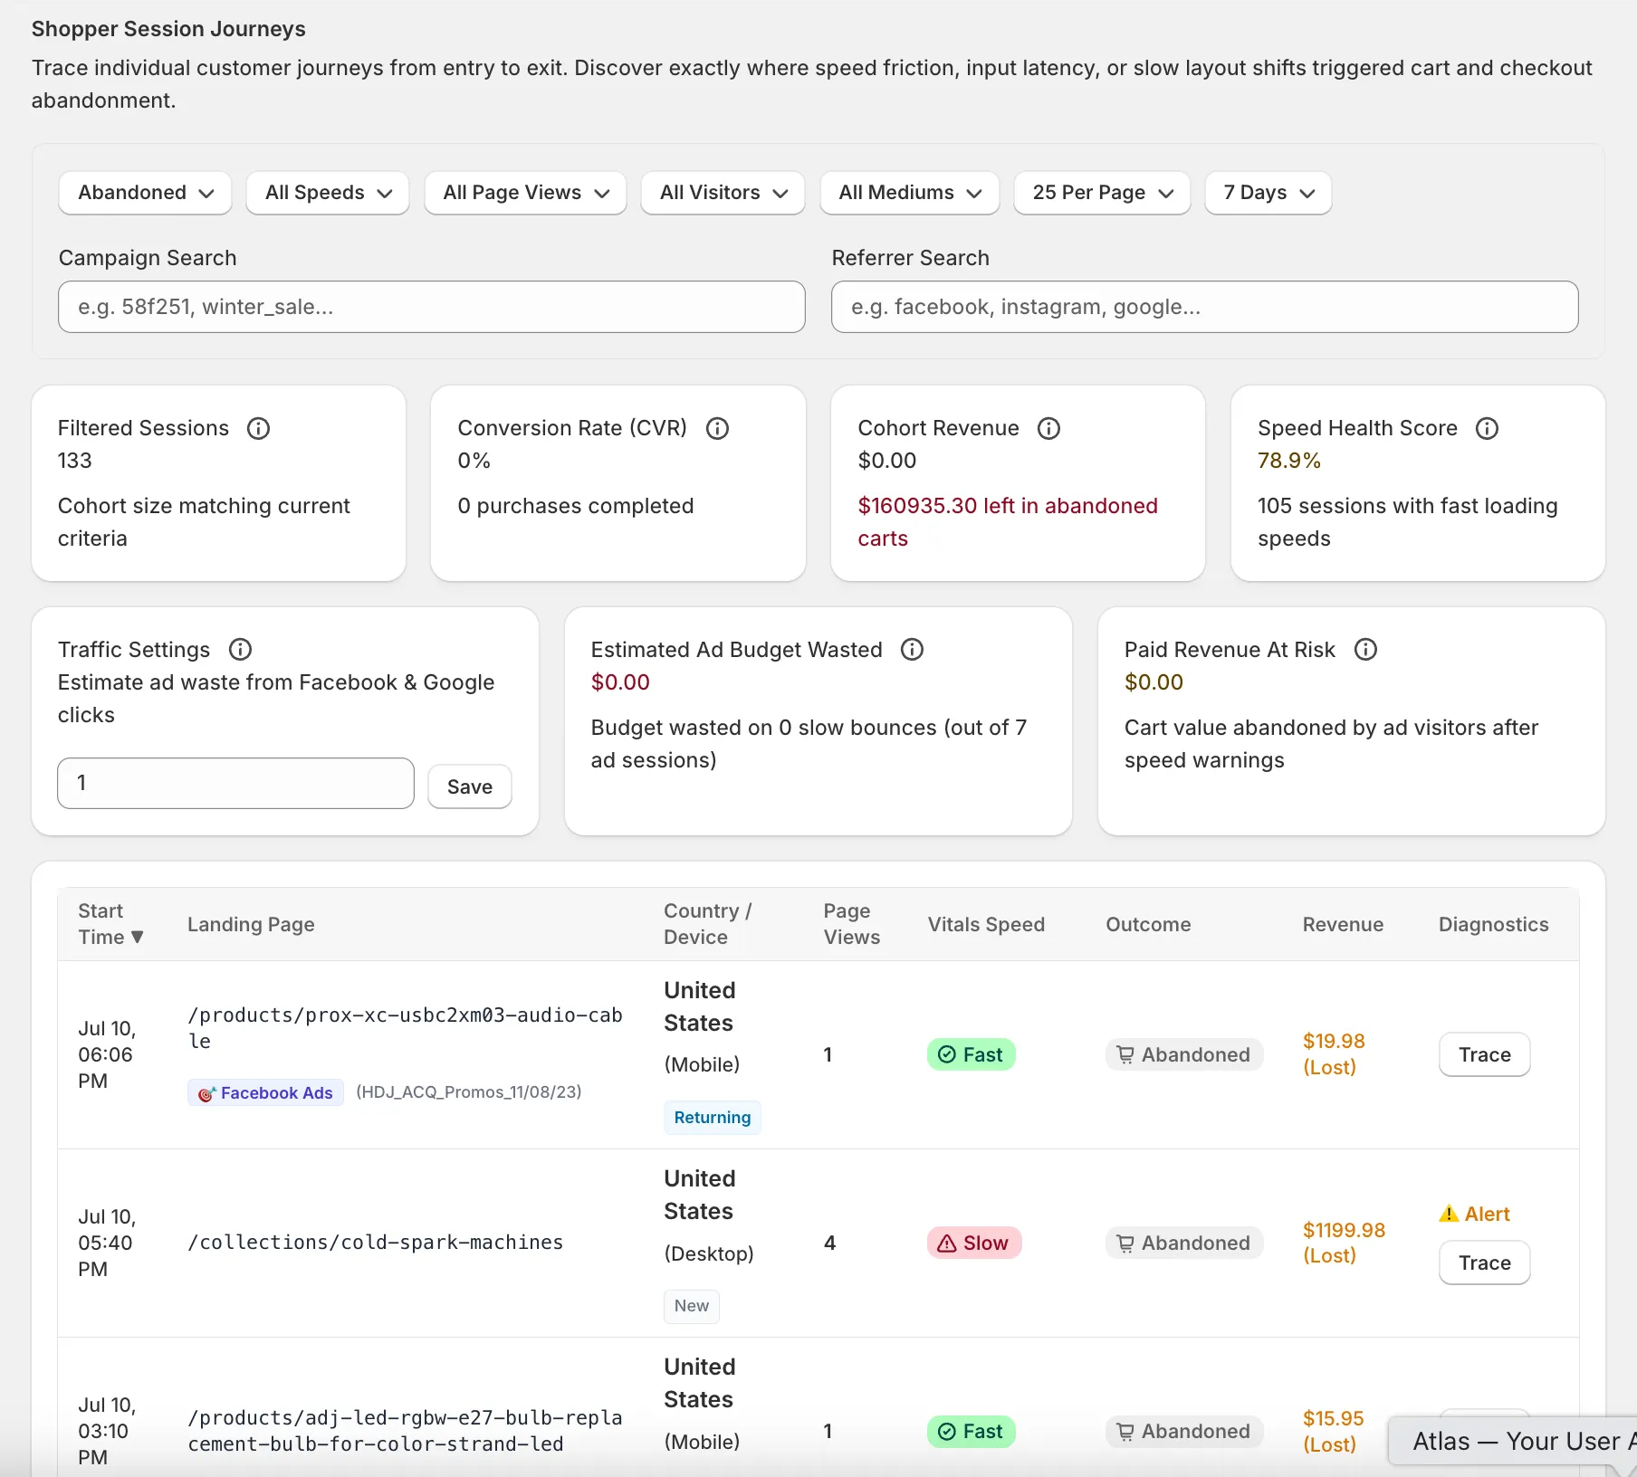Click info icon next to Filtered Sessions
Viewport: 1637px width, 1477px height.
click(259, 428)
